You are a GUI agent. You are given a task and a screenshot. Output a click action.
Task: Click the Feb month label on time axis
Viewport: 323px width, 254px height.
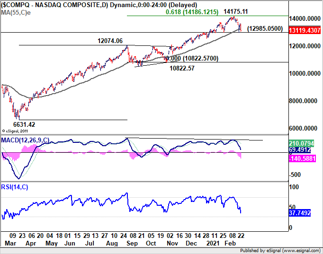[x=230, y=243]
